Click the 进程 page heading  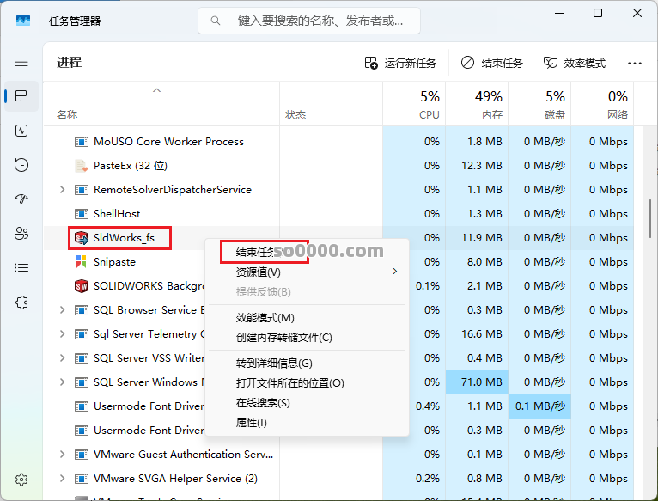pos(70,63)
